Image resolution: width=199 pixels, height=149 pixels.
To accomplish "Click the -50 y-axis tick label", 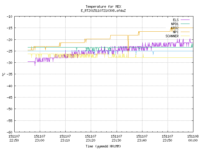I will (10, 109).
